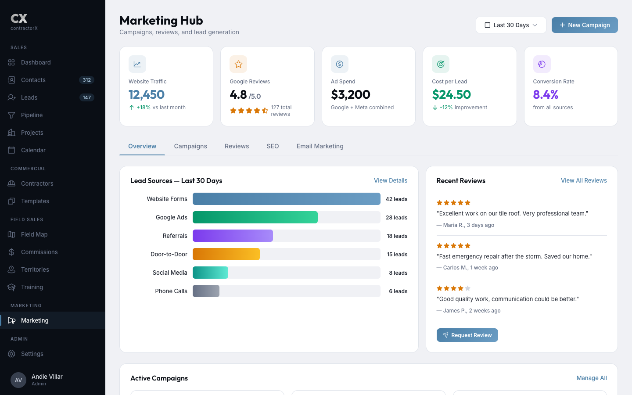Viewport: 632px width, 395px height.
Task: Click the Request Review button
Action: (x=467, y=335)
